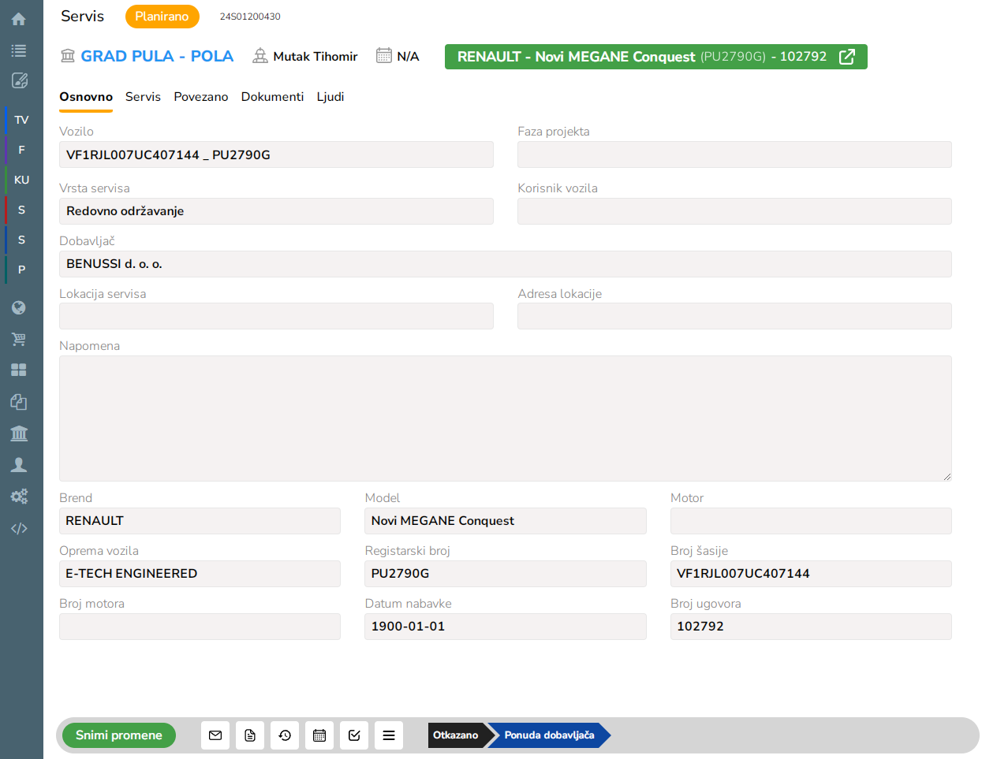Click the edit note sidebar icon
The image size is (982, 759).
click(x=19, y=80)
